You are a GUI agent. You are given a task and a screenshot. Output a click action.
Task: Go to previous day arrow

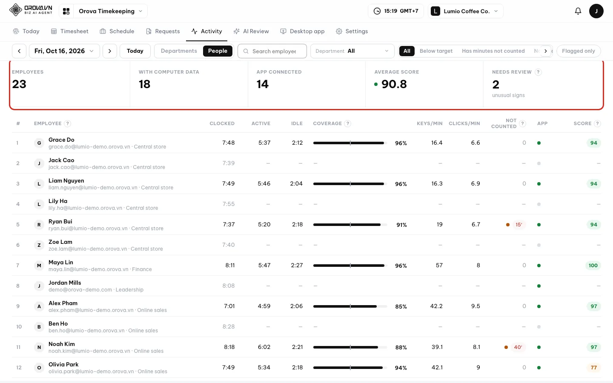(x=19, y=51)
